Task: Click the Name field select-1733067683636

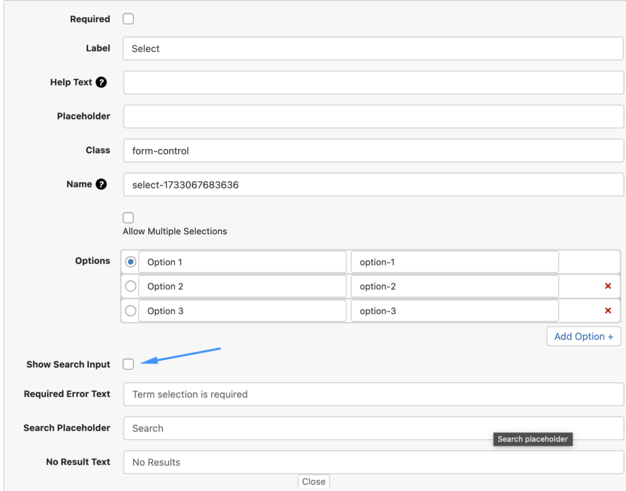Action: (x=373, y=185)
